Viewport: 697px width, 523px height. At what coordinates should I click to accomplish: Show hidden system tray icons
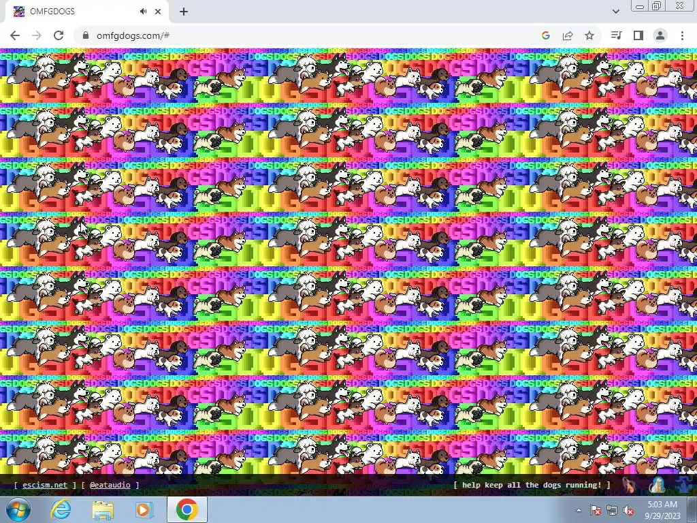579,511
